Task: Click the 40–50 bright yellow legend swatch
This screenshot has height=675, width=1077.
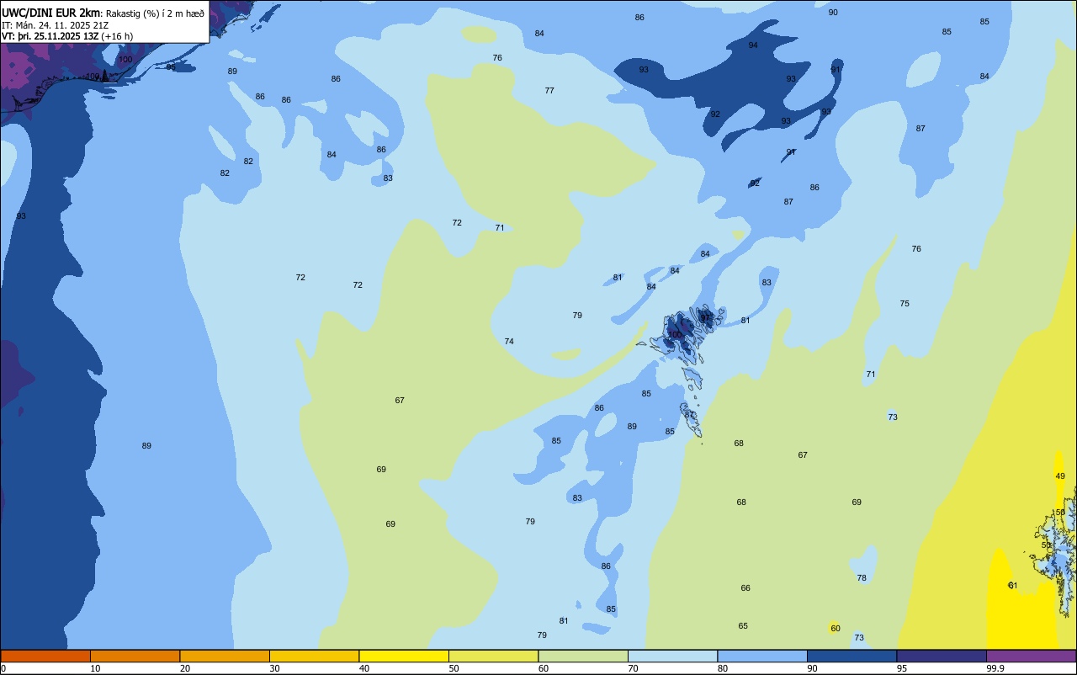Action: pyautogui.click(x=404, y=656)
